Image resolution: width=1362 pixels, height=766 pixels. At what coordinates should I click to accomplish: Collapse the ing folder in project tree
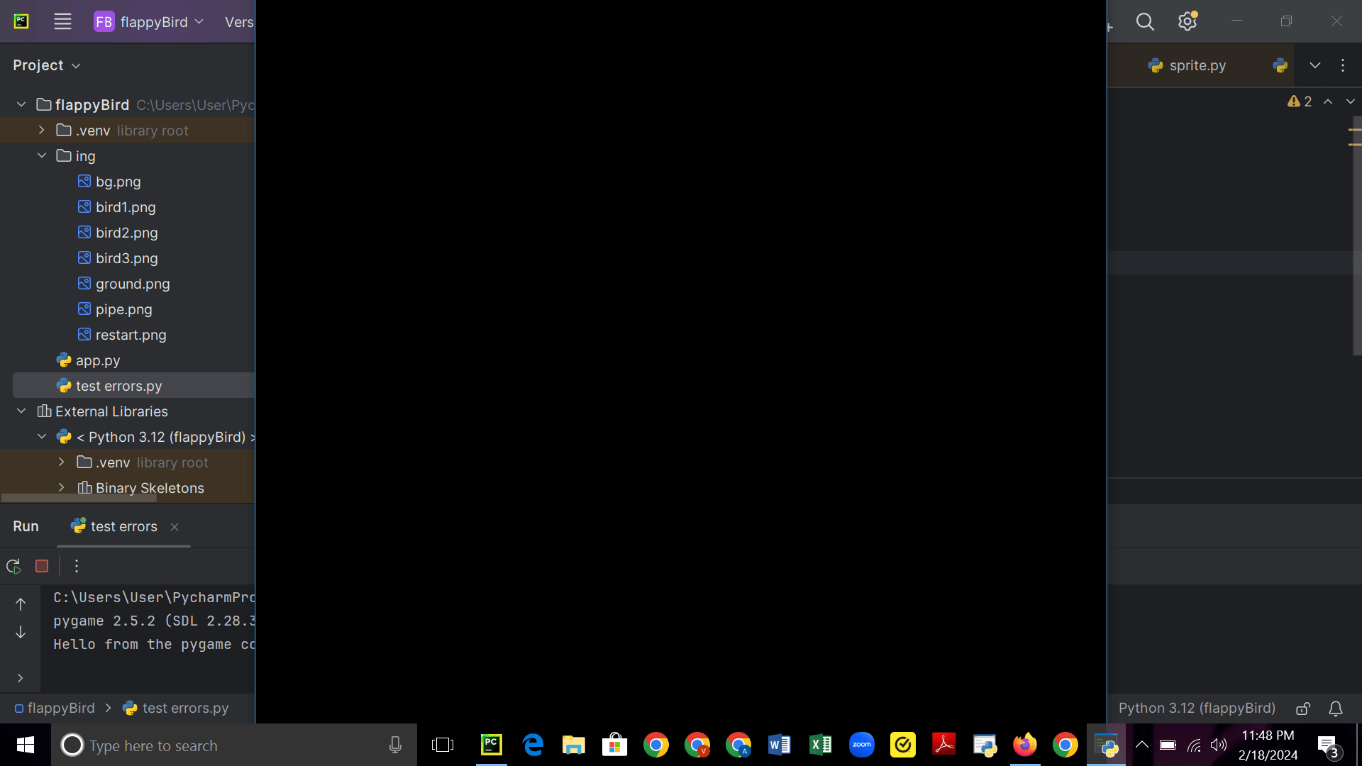42,156
